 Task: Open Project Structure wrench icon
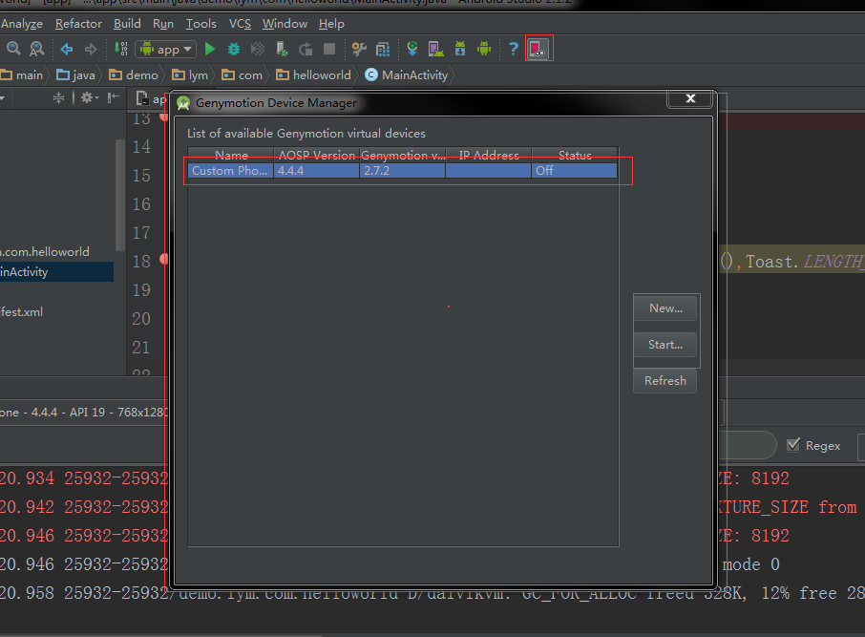pyautogui.click(x=359, y=49)
